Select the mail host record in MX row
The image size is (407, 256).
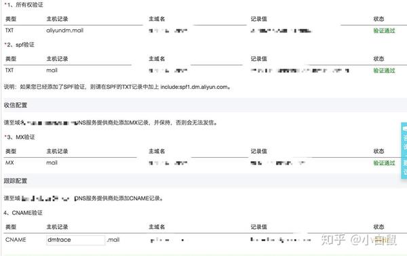tap(52, 163)
